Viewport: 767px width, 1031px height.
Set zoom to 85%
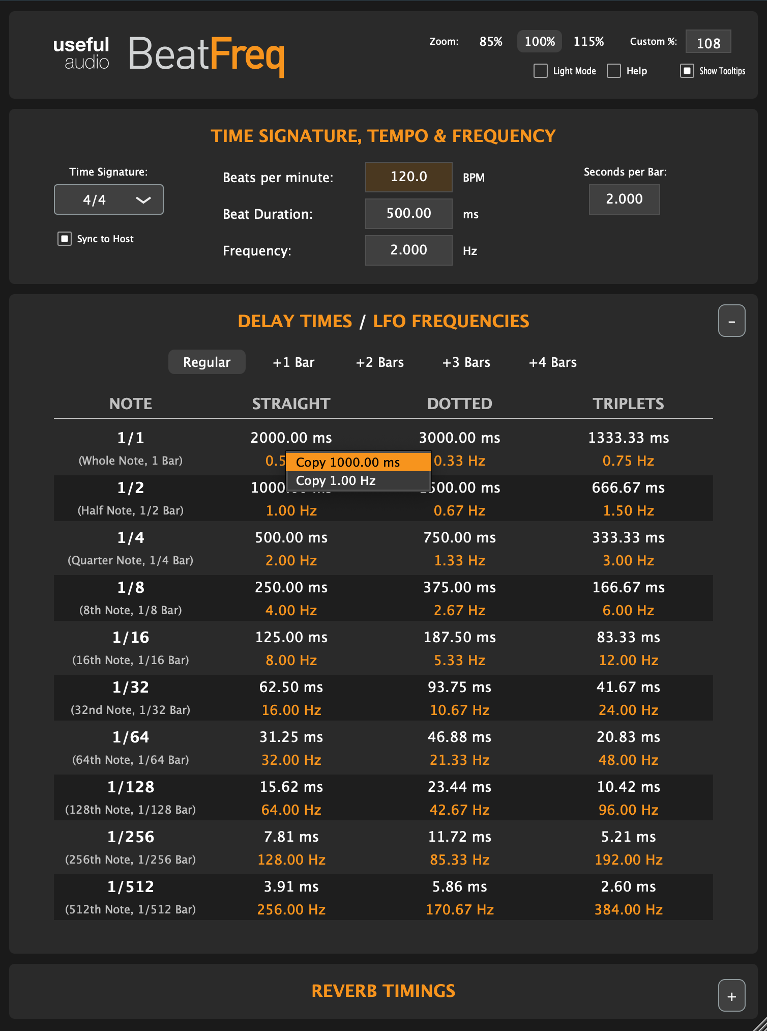click(491, 41)
